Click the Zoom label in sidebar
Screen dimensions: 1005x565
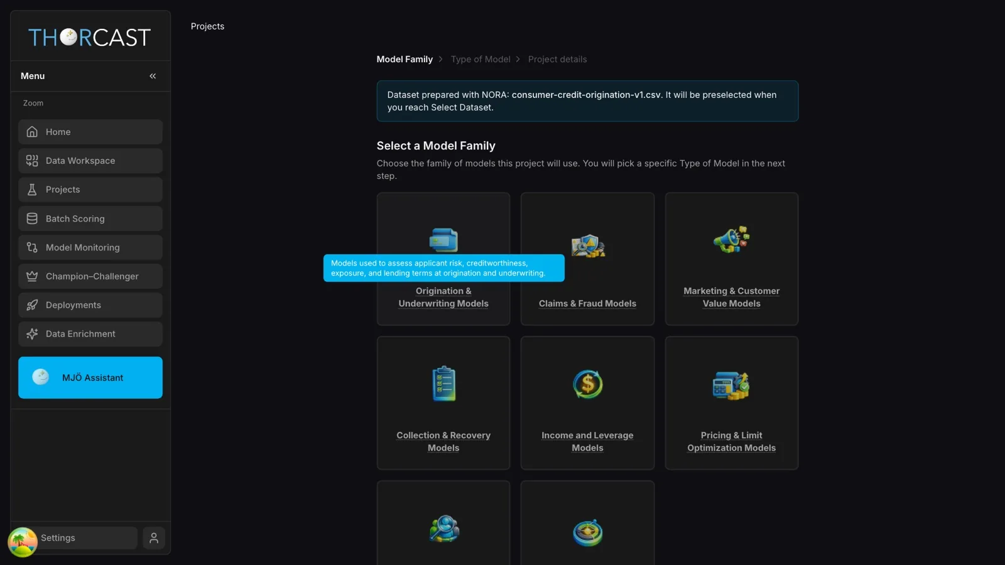click(x=33, y=103)
